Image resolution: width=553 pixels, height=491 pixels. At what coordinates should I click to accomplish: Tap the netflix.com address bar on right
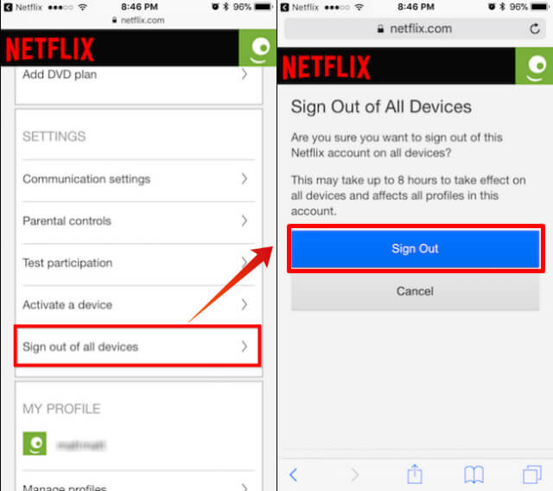pos(415,29)
